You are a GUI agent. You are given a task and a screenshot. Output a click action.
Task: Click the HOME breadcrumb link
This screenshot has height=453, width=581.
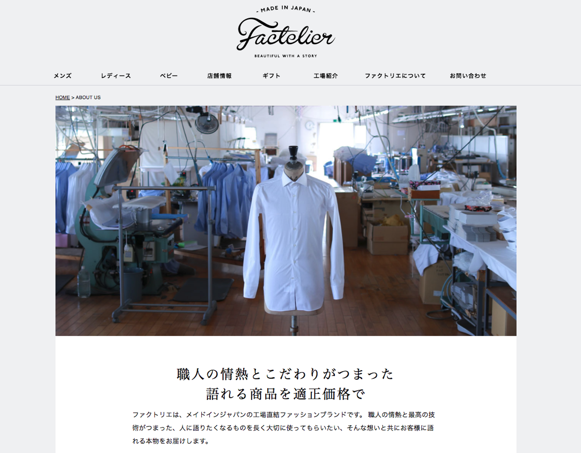63,98
